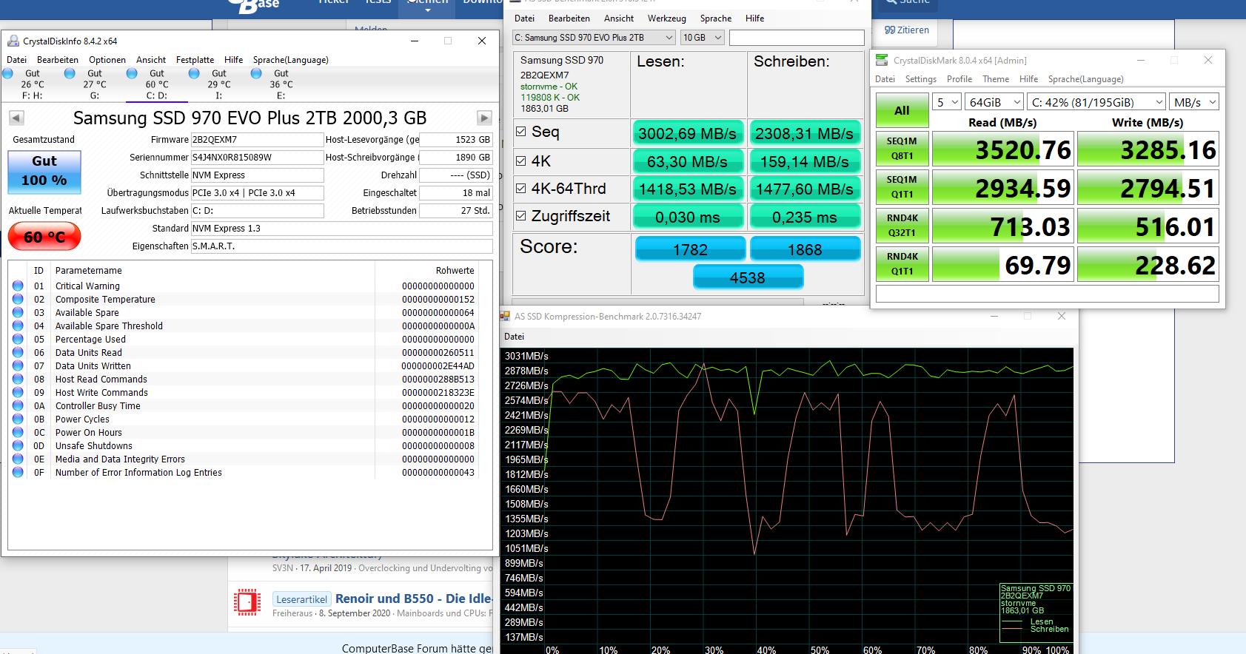The width and height of the screenshot is (1246, 654).
Task: Click the status circle for Composite Temperature
Action: [18, 299]
